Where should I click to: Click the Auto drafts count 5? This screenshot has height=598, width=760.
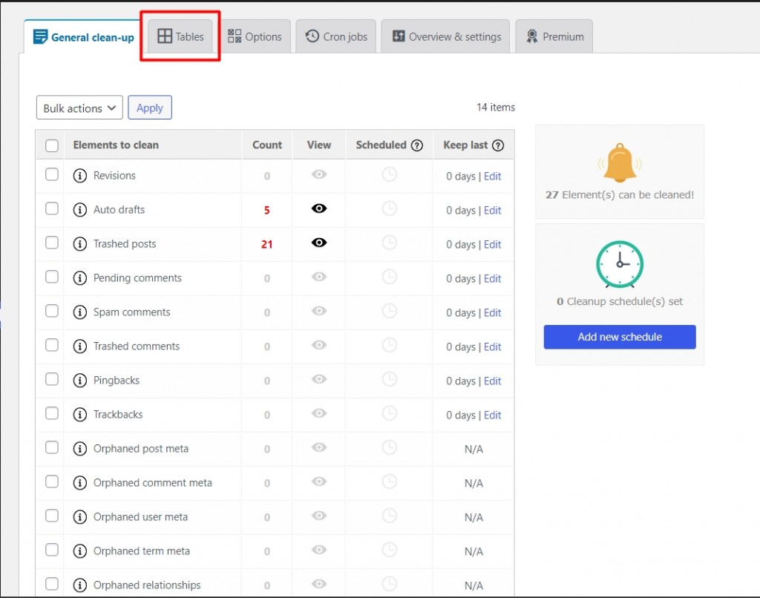[266, 210]
